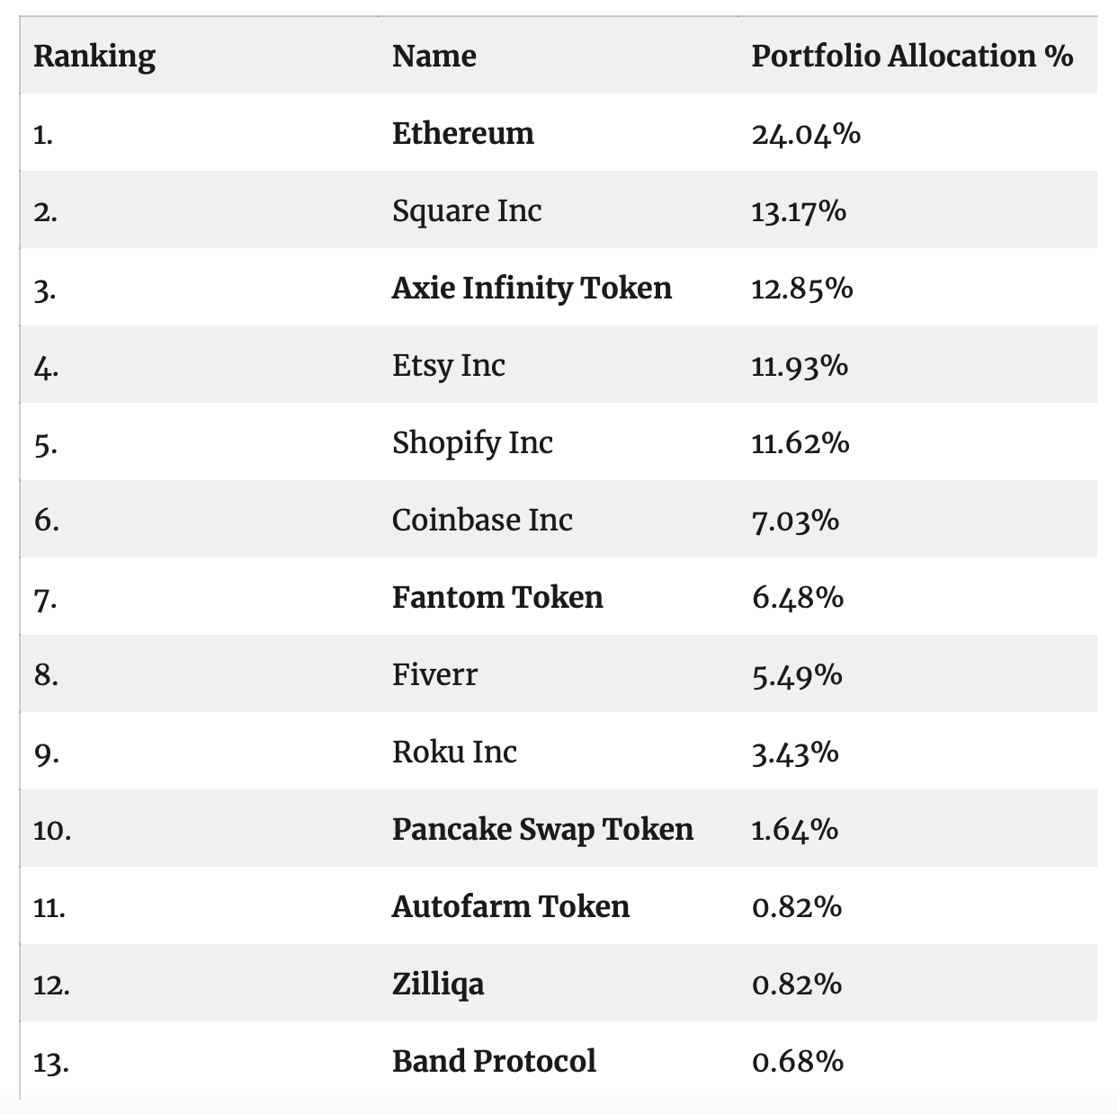1118x1114 pixels.
Task: Select the Square Inc cell
Action: point(467,210)
